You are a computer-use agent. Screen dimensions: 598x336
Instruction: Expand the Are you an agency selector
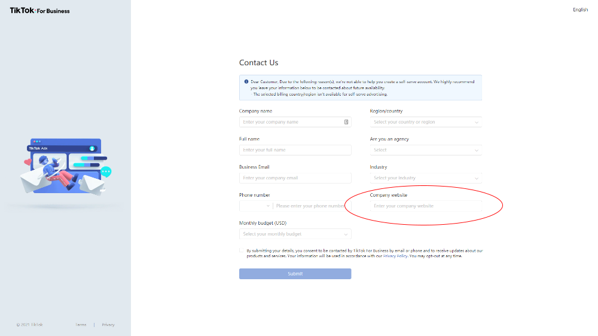(x=425, y=150)
